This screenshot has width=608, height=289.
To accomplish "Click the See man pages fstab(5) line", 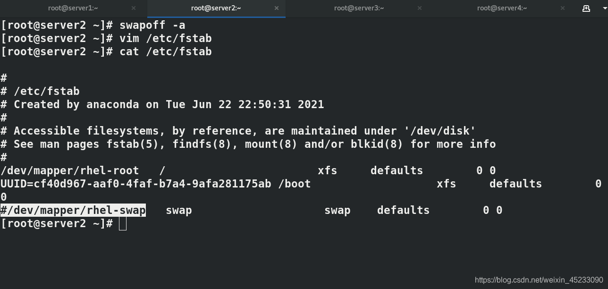I will (x=248, y=144).
